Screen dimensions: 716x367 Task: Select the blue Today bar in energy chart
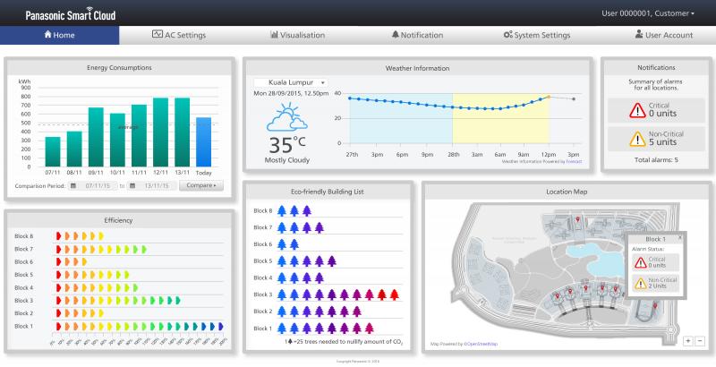(x=203, y=141)
